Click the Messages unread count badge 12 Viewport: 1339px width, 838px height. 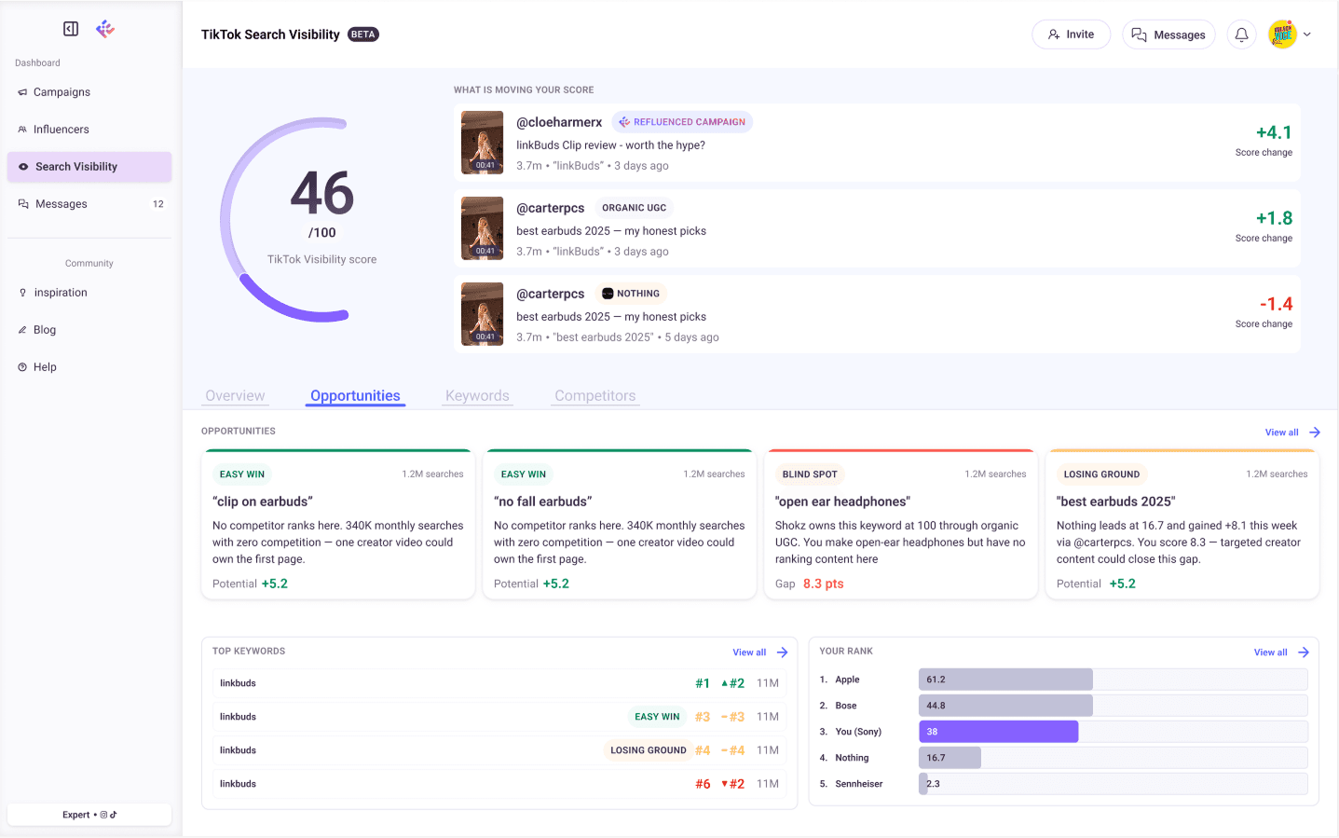tap(158, 204)
